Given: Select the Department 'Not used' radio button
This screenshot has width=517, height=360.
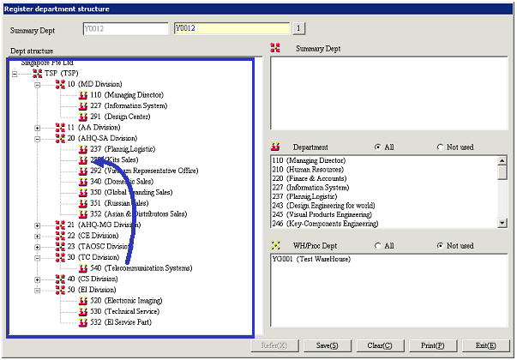Looking at the screenshot, I should 442,147.
